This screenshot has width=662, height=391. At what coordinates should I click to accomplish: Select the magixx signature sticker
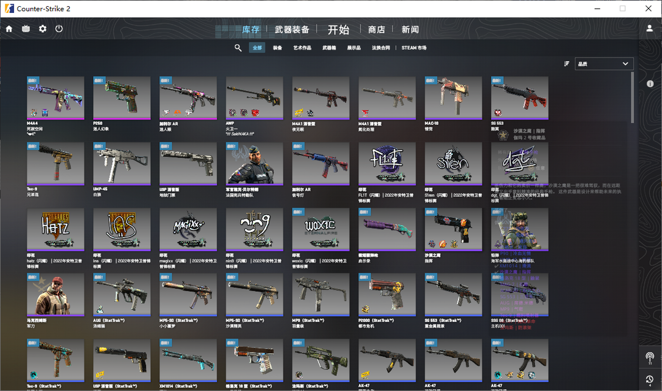point(188,230)
